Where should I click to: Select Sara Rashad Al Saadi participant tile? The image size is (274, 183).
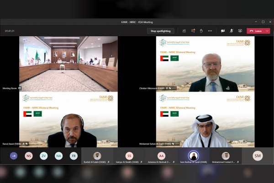click(x=194, y=156)
